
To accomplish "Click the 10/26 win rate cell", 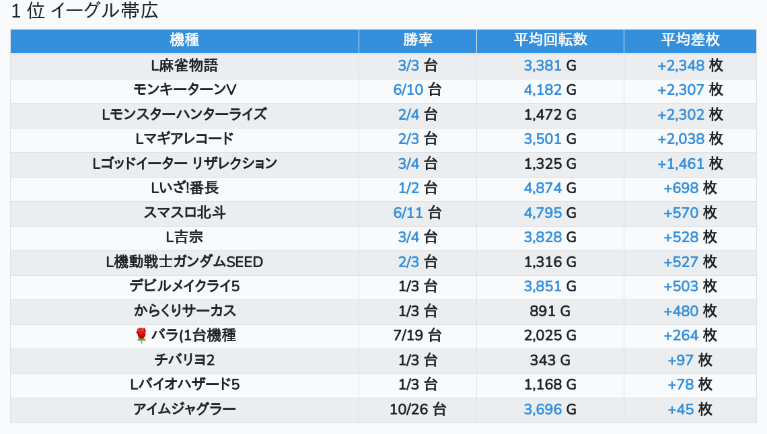I will [x=417, y=409].
